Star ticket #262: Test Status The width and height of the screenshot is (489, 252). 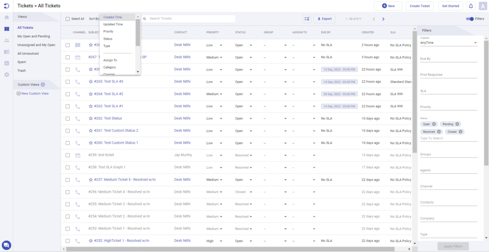coord(91,118)
